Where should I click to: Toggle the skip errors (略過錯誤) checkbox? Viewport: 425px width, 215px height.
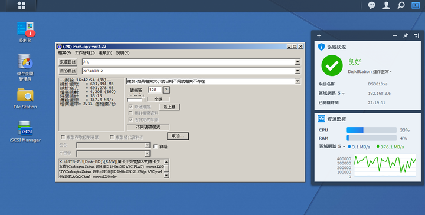(x=130, y=107)
